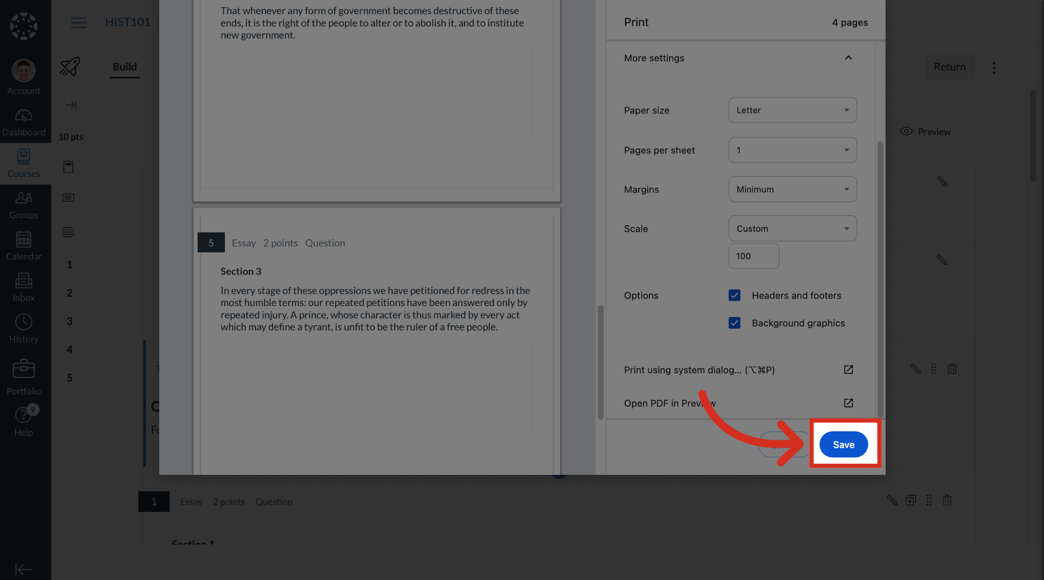Click the page scrollbar at right edge

pos(1033,136)
